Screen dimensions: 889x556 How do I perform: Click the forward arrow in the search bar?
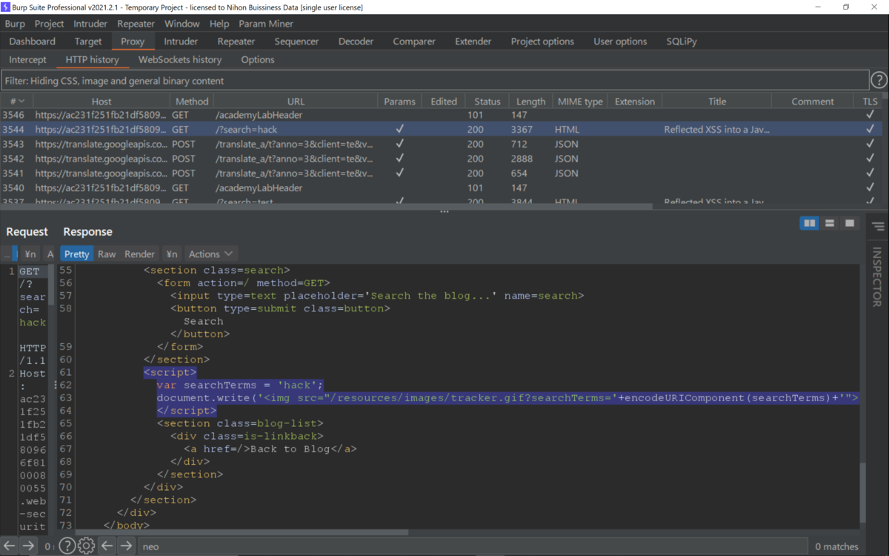click(127, 546)
